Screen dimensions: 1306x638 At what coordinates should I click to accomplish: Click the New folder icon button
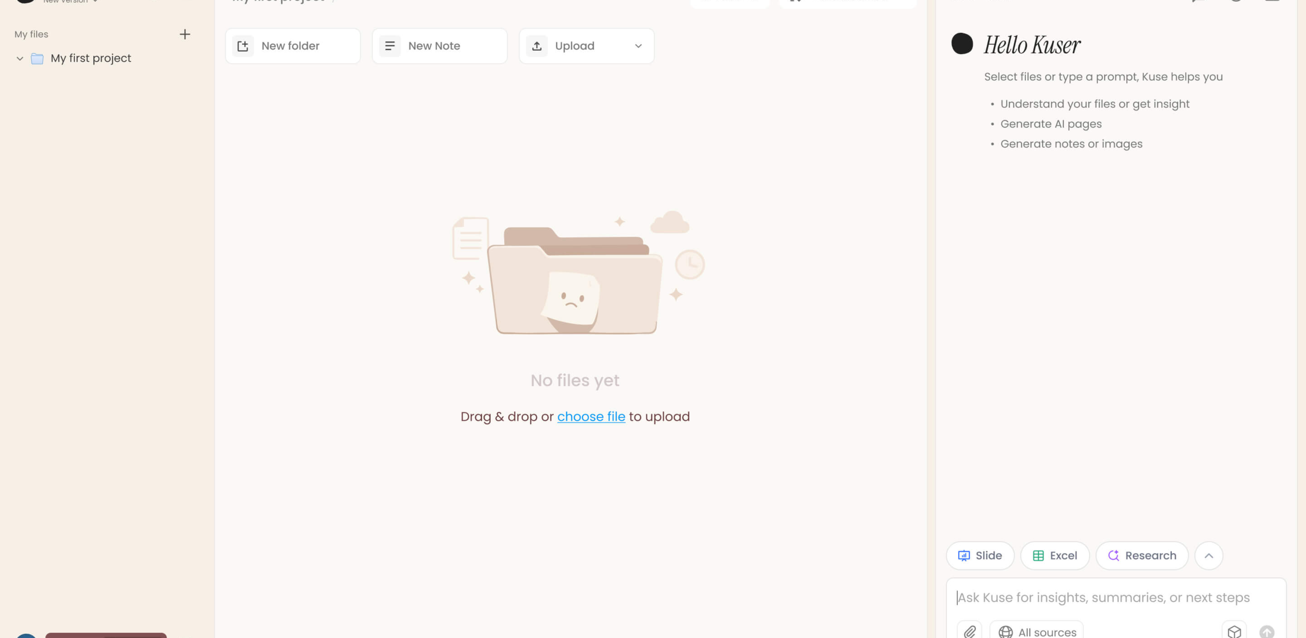click(x=243, y=46)
